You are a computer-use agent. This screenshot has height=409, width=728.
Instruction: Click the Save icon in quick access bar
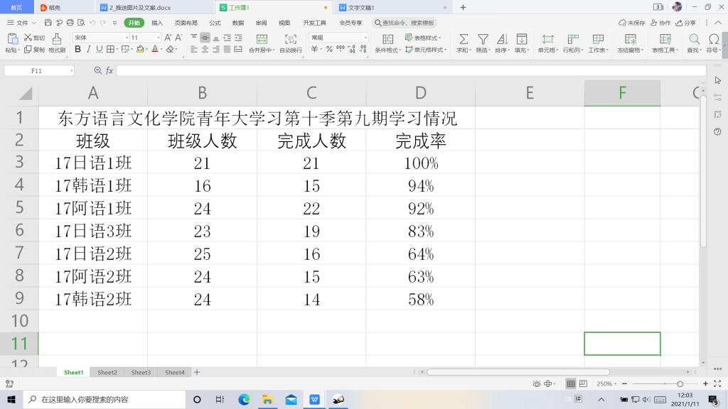click(48, 23)
